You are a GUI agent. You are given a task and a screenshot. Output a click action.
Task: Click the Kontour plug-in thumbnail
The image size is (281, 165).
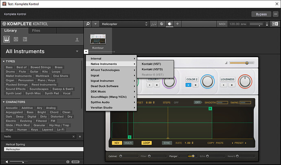click(98, 39)
